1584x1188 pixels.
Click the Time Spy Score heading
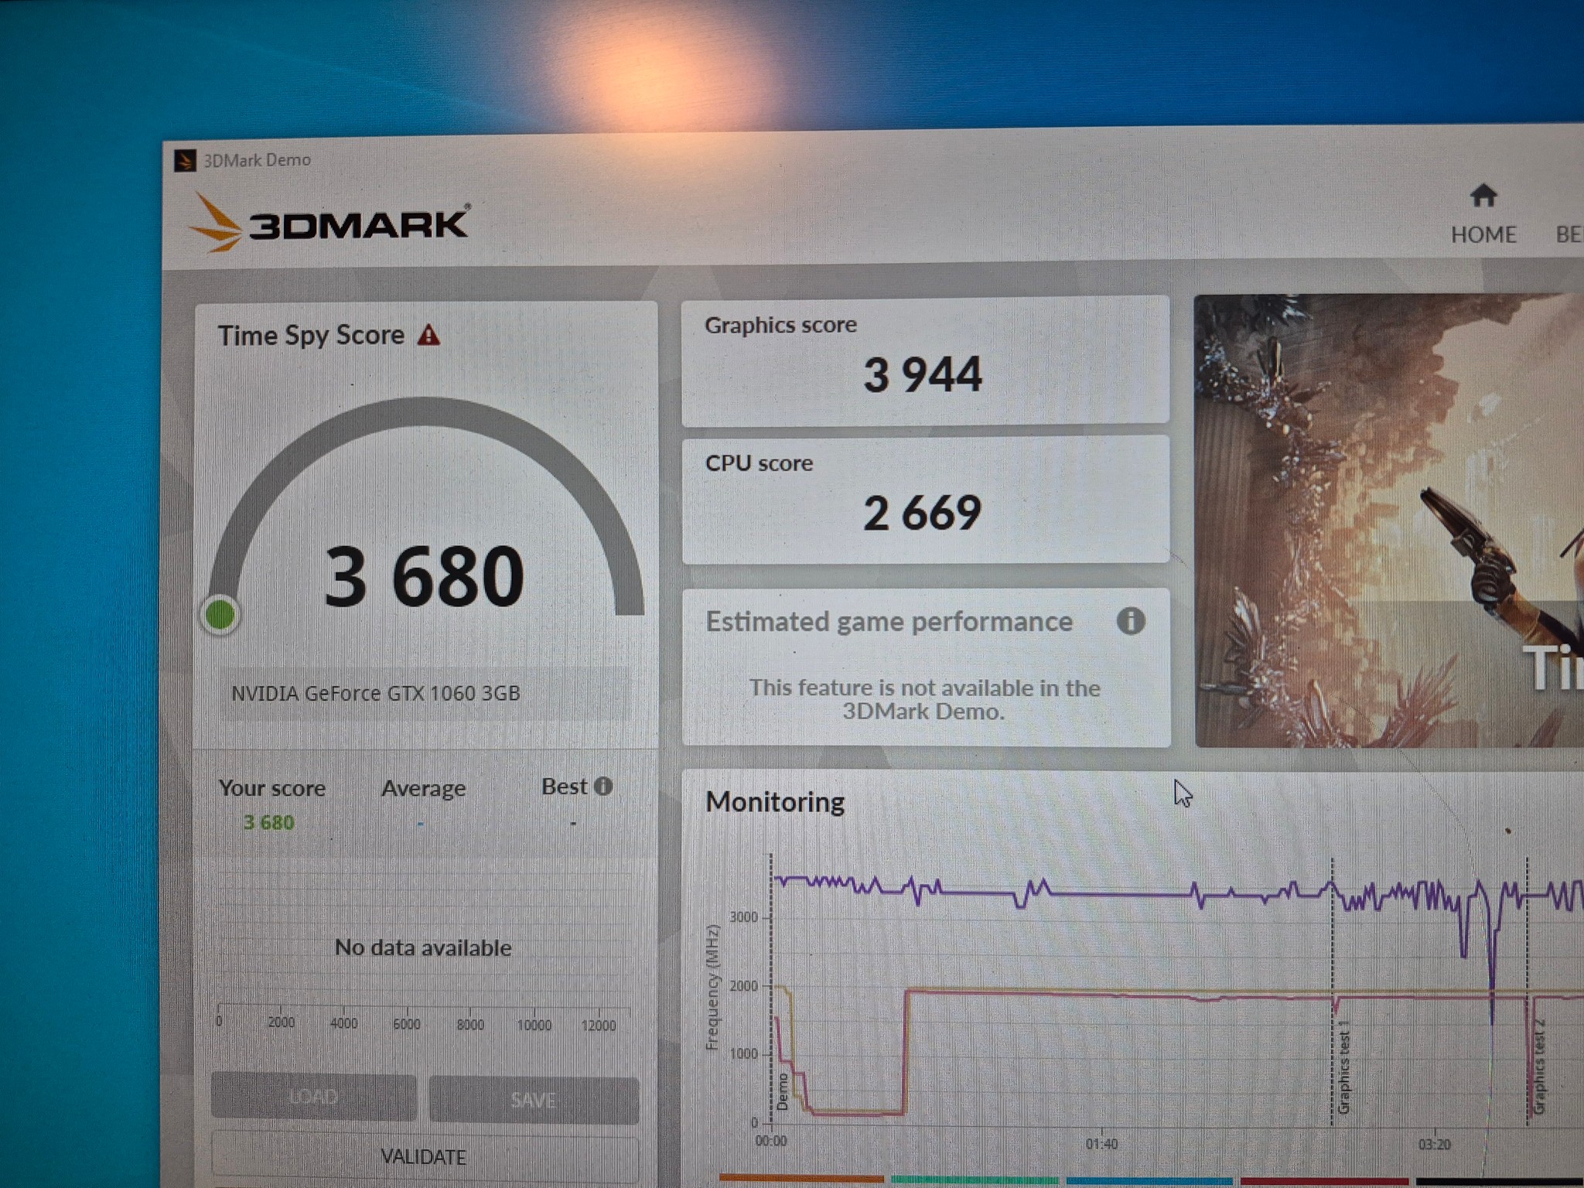311,335
